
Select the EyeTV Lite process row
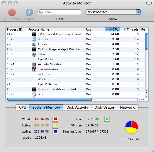click(x=75, y=59)
